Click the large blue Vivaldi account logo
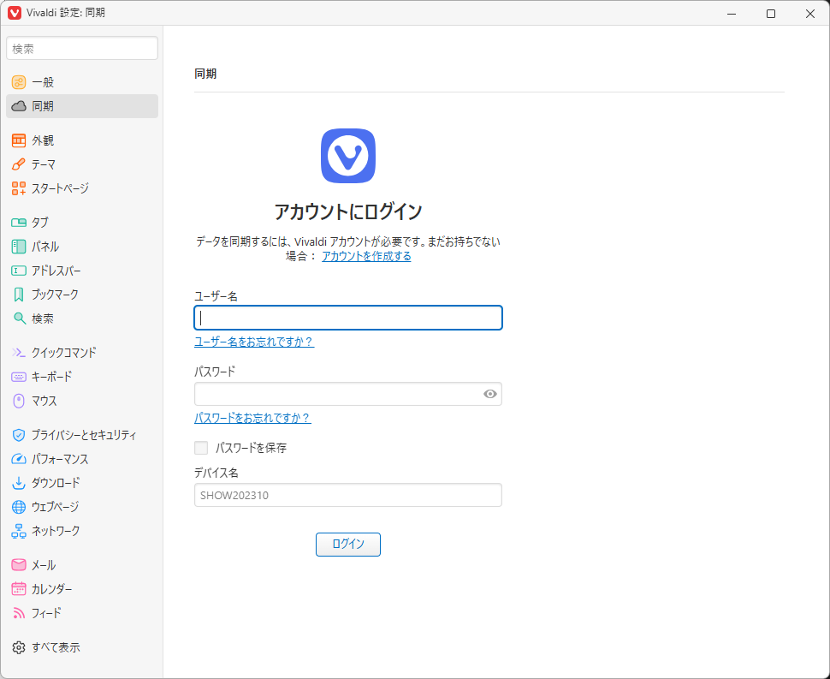This screenshot has width=830, height=679. pos(348,156)
